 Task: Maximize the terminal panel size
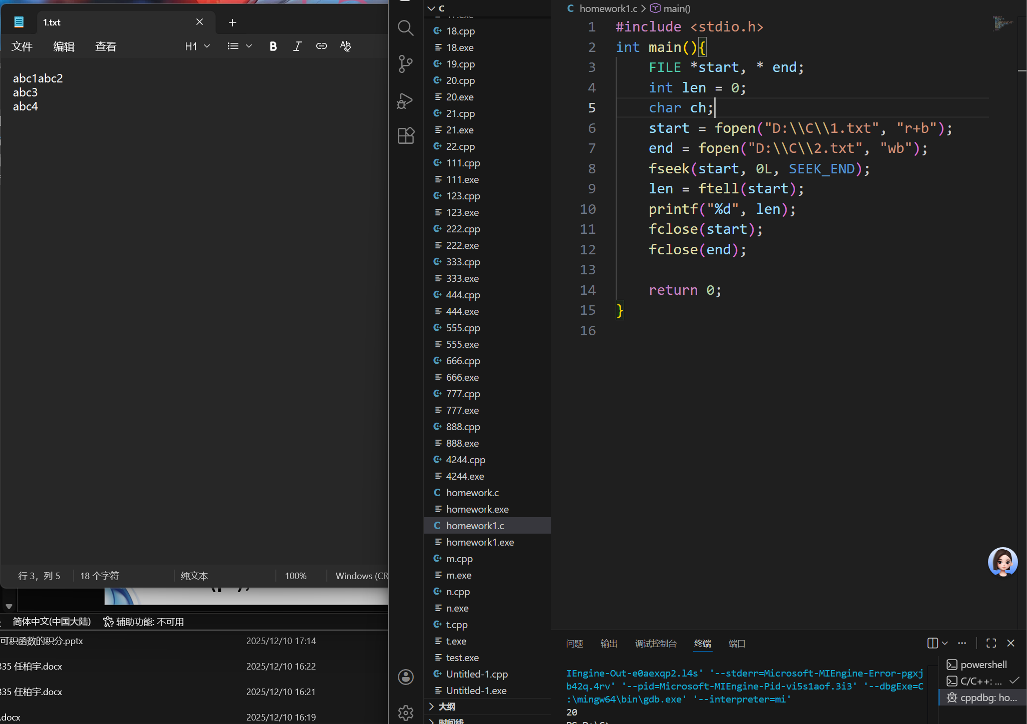pyautogui.click(x=991, y=643)
